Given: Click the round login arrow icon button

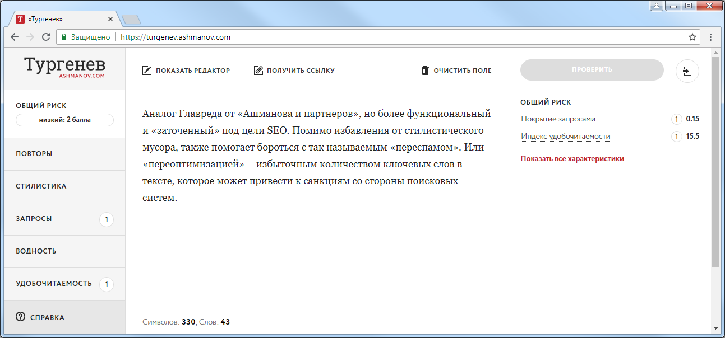Looking at the screenshot, I should point(687,71).
